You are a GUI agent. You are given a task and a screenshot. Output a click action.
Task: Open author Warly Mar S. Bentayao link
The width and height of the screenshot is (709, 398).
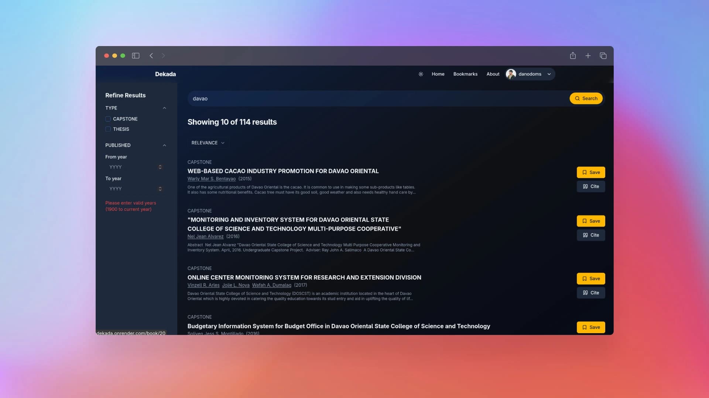click(x=211, y=179)
